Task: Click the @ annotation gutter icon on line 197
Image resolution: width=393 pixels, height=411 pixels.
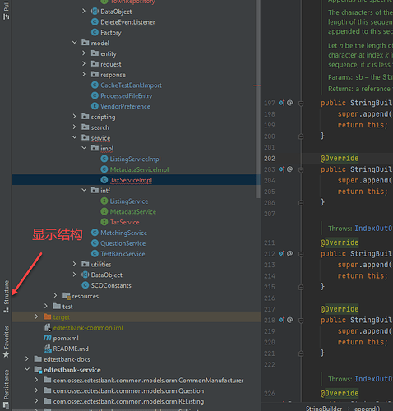Action: (x=289, y=103)
